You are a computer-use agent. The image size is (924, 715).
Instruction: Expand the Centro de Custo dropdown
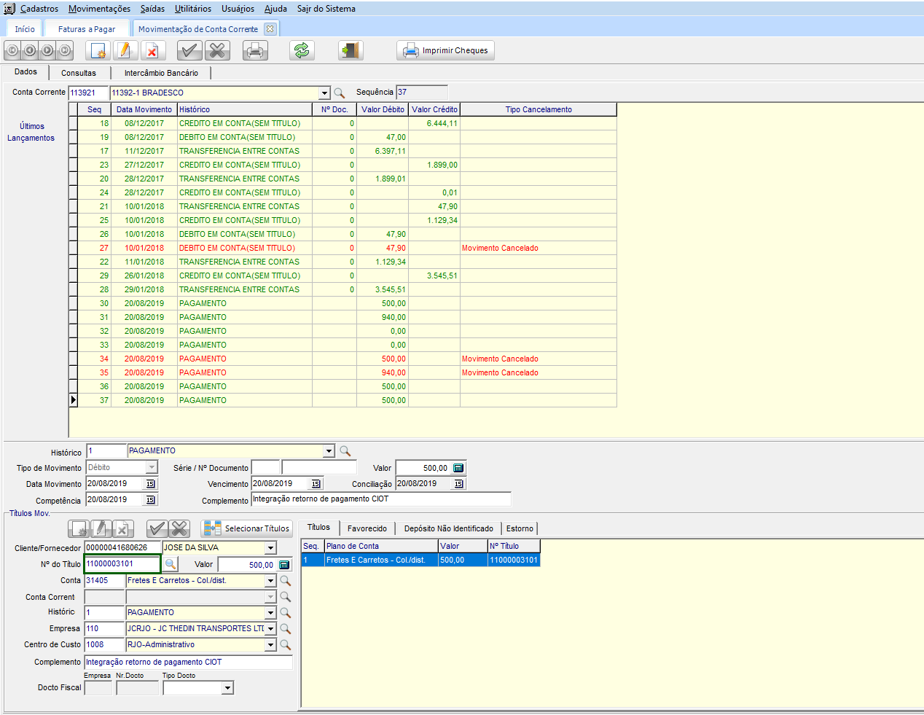270,645
